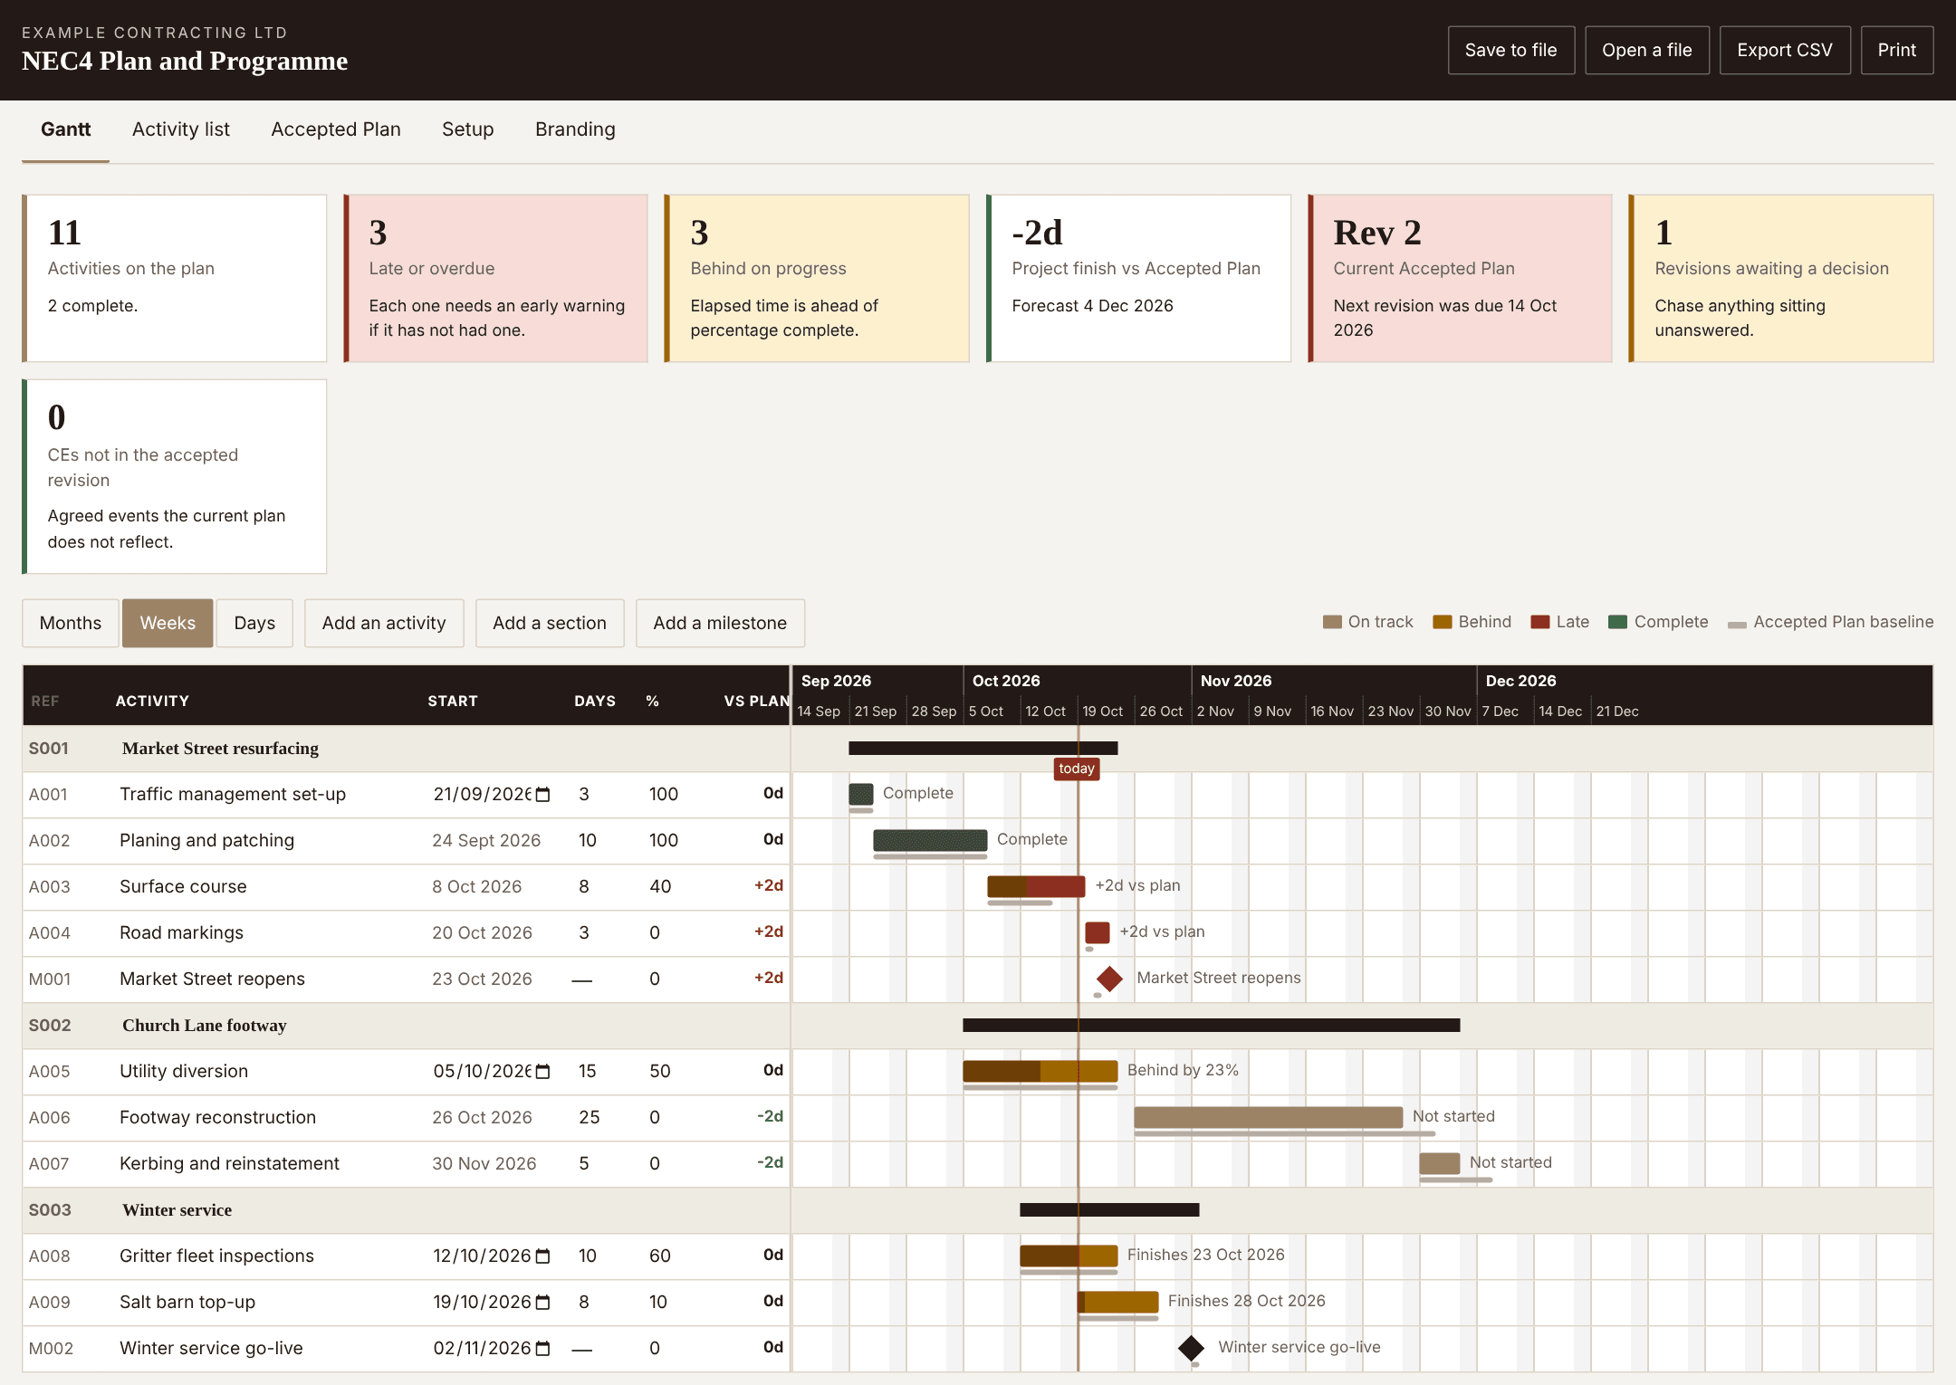
Task: Click the Footway reconstruction Gantt bar
Action: tap(1268, 1117)
